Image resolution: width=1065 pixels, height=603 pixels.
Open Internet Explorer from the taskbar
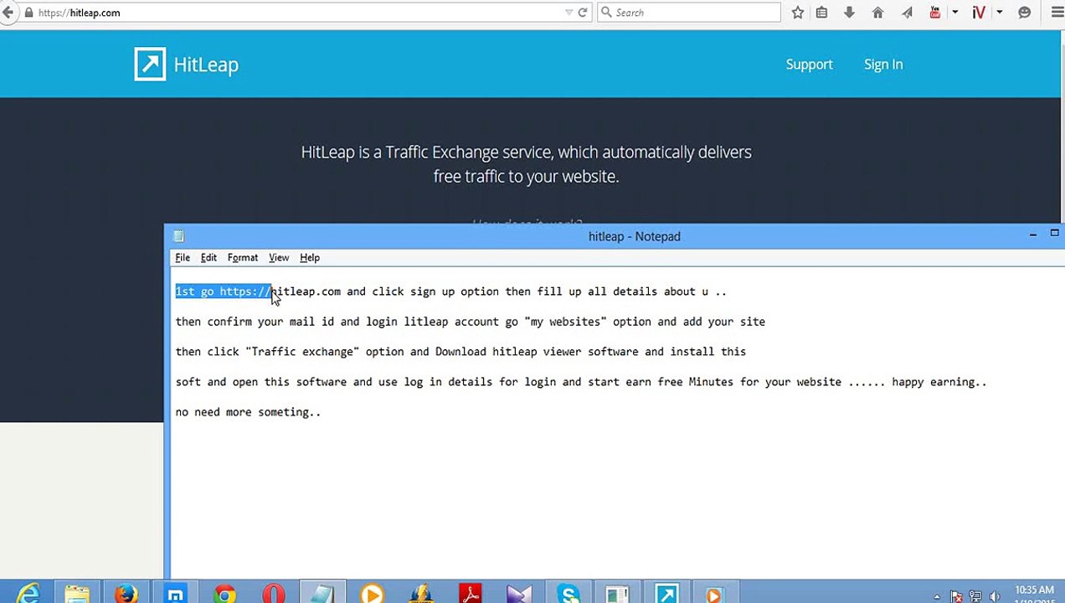tap(28, 593)
